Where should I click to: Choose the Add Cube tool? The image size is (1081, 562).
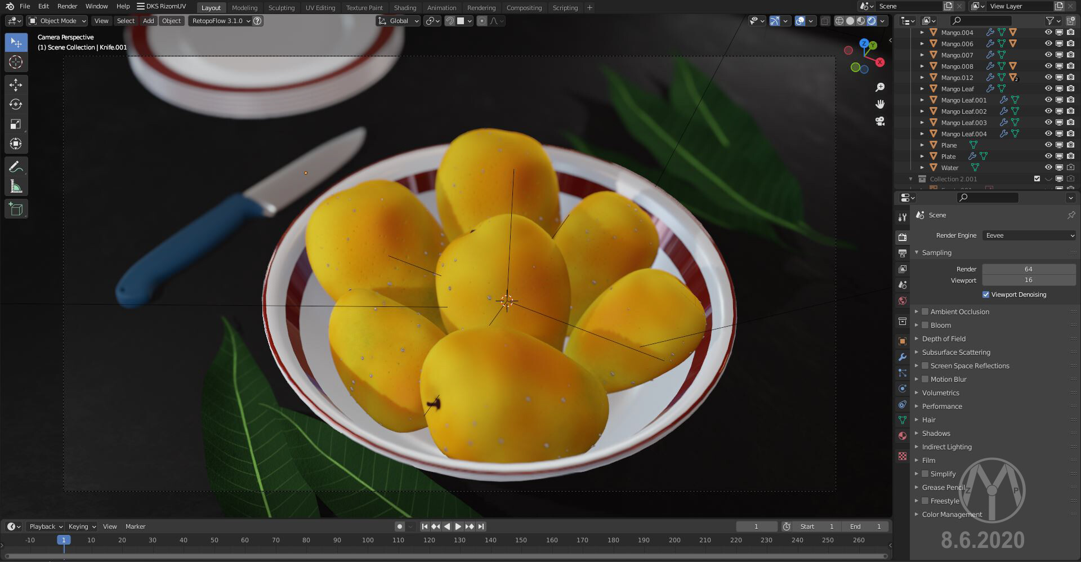tap(16, 209)
